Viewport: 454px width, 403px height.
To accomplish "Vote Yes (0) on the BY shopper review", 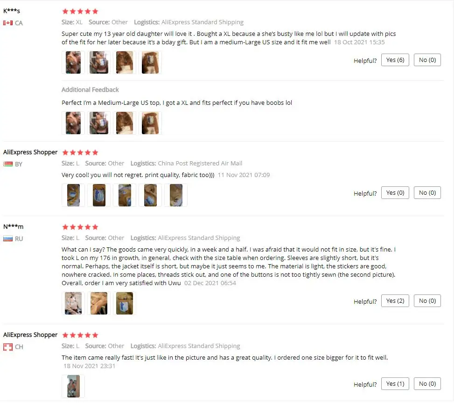I will (395, 193).
